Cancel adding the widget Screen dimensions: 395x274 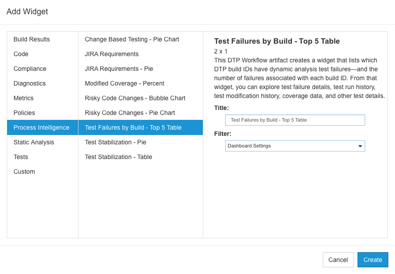[x=338, y=260]
